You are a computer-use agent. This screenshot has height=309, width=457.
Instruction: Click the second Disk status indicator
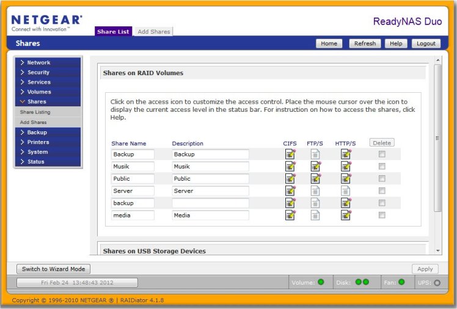pos(366,282)
